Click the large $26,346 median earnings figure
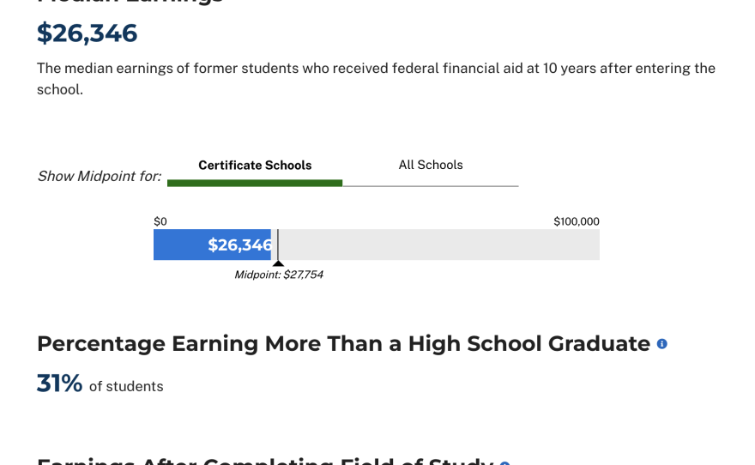 (x=87, y=33)
